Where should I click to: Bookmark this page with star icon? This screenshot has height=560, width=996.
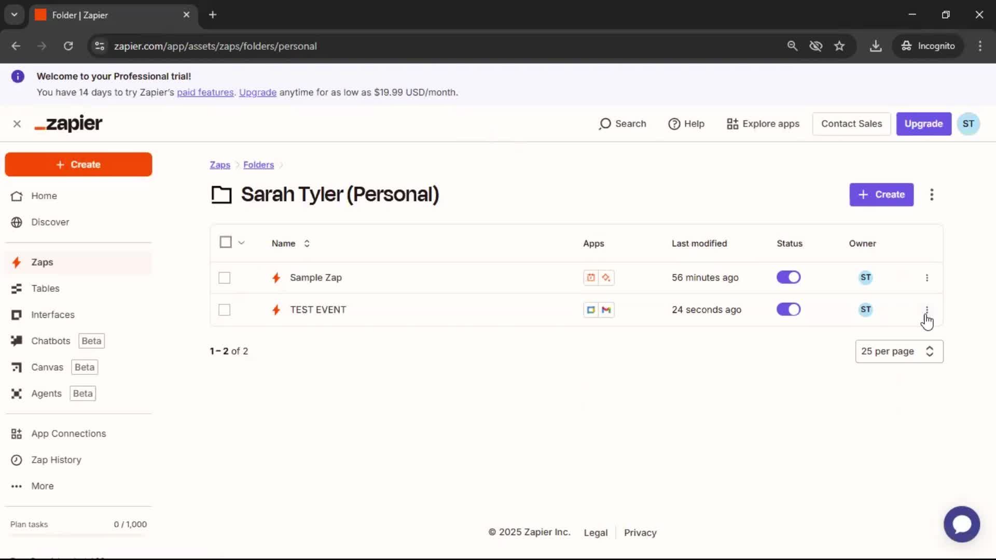tap(839, 46)
